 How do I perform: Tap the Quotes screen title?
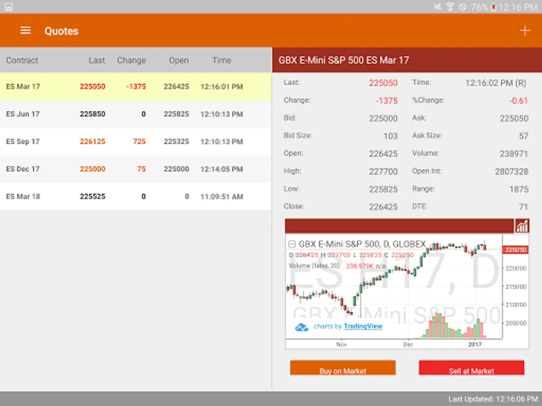click(61, 31)
